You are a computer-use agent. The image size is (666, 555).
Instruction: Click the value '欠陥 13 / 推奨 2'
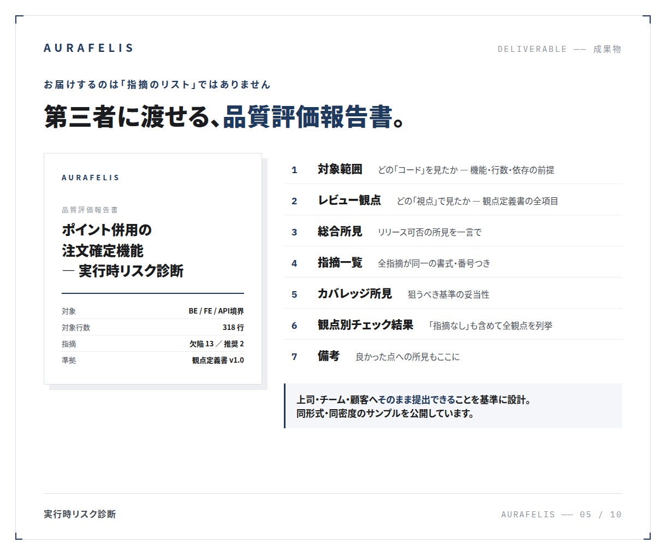point(217,344)
